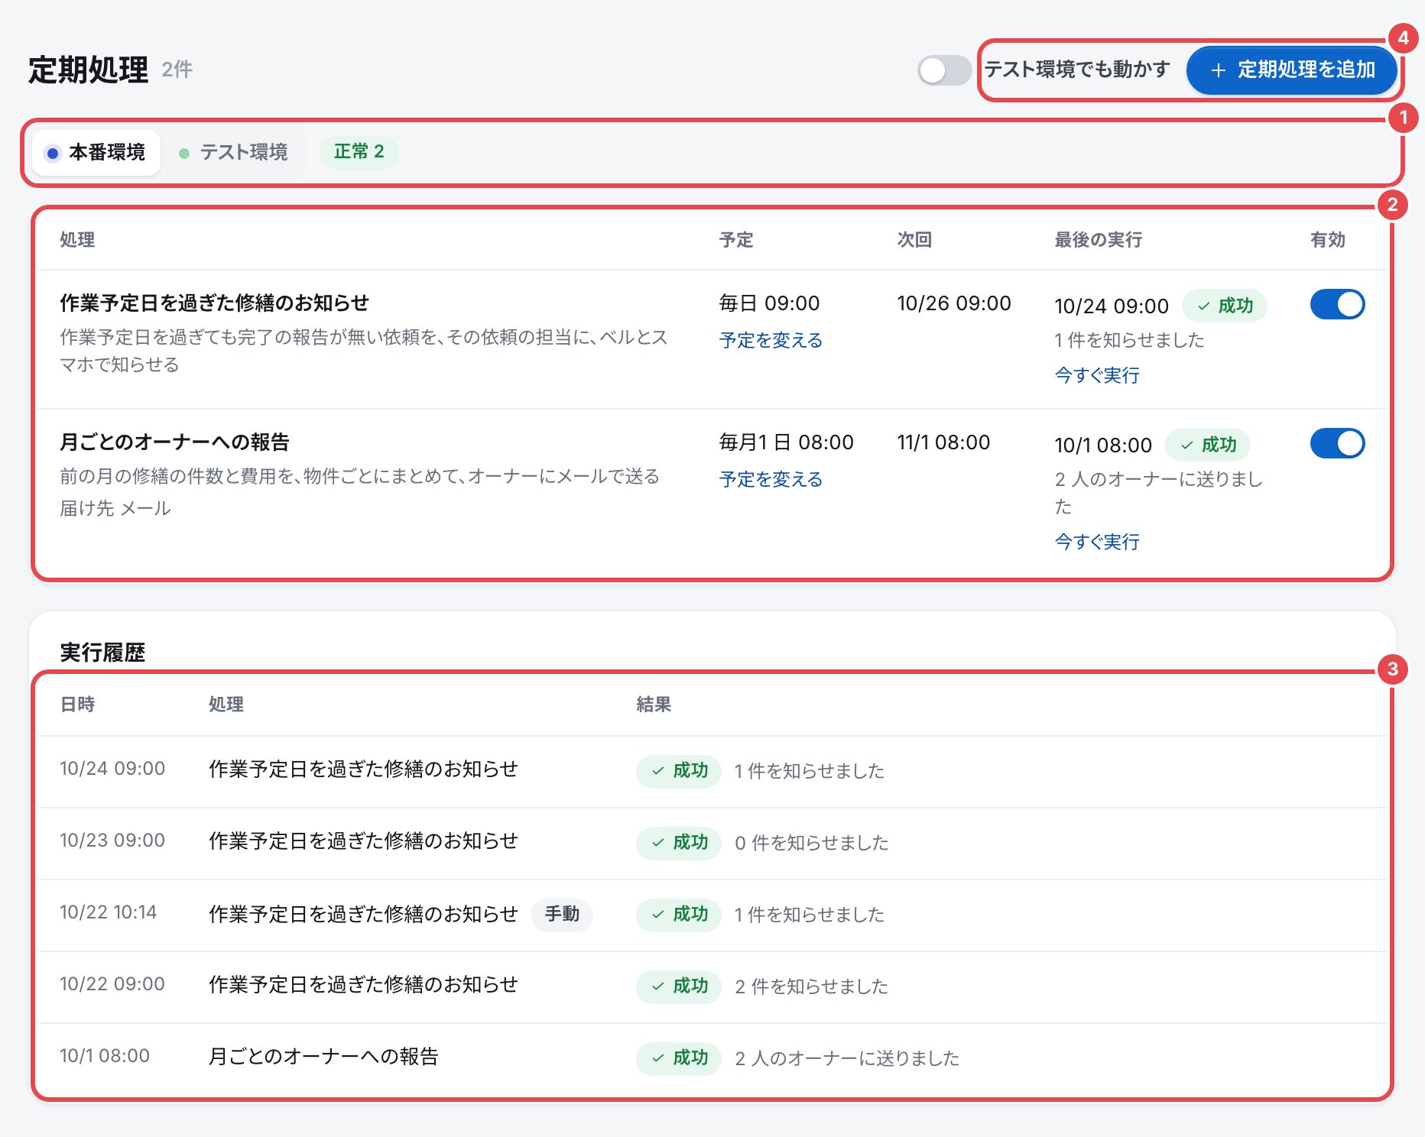Click the 成功 badge in the 10/22 09:00 history row

coord(679,986)
